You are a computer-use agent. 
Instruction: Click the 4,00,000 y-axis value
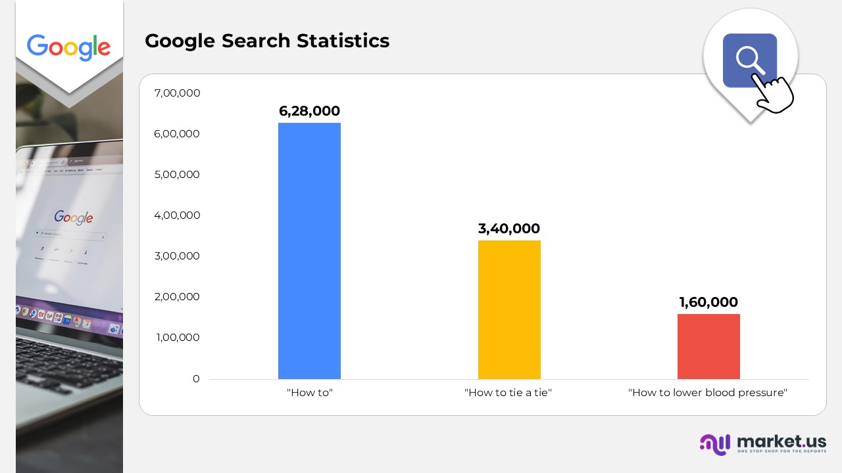click(x=177, y=215)
